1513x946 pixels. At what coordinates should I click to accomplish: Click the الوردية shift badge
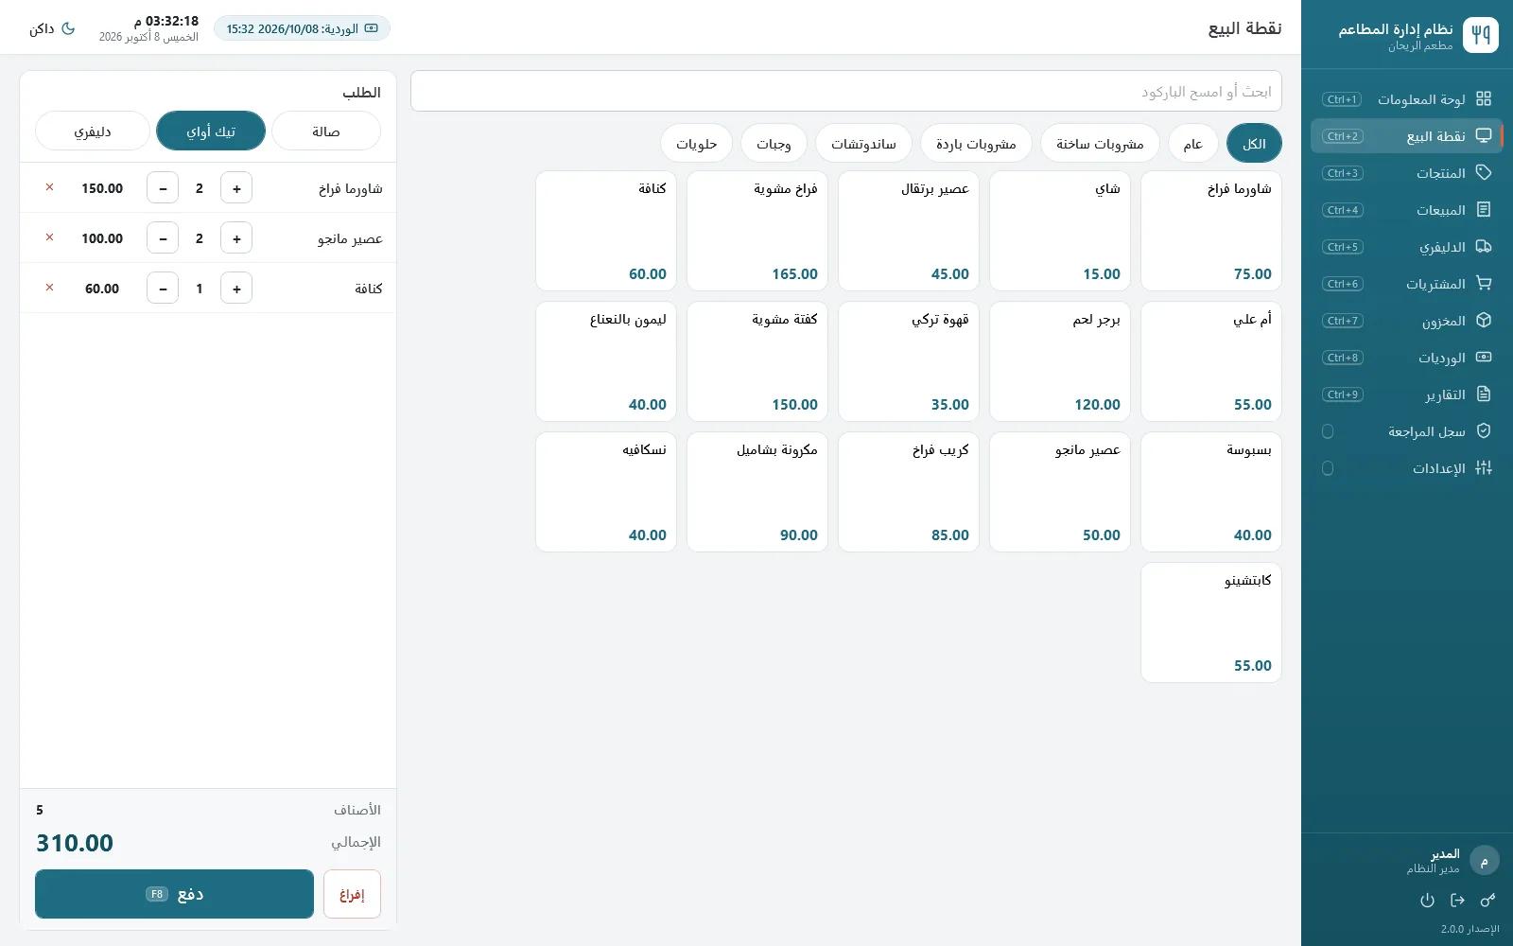302,28
